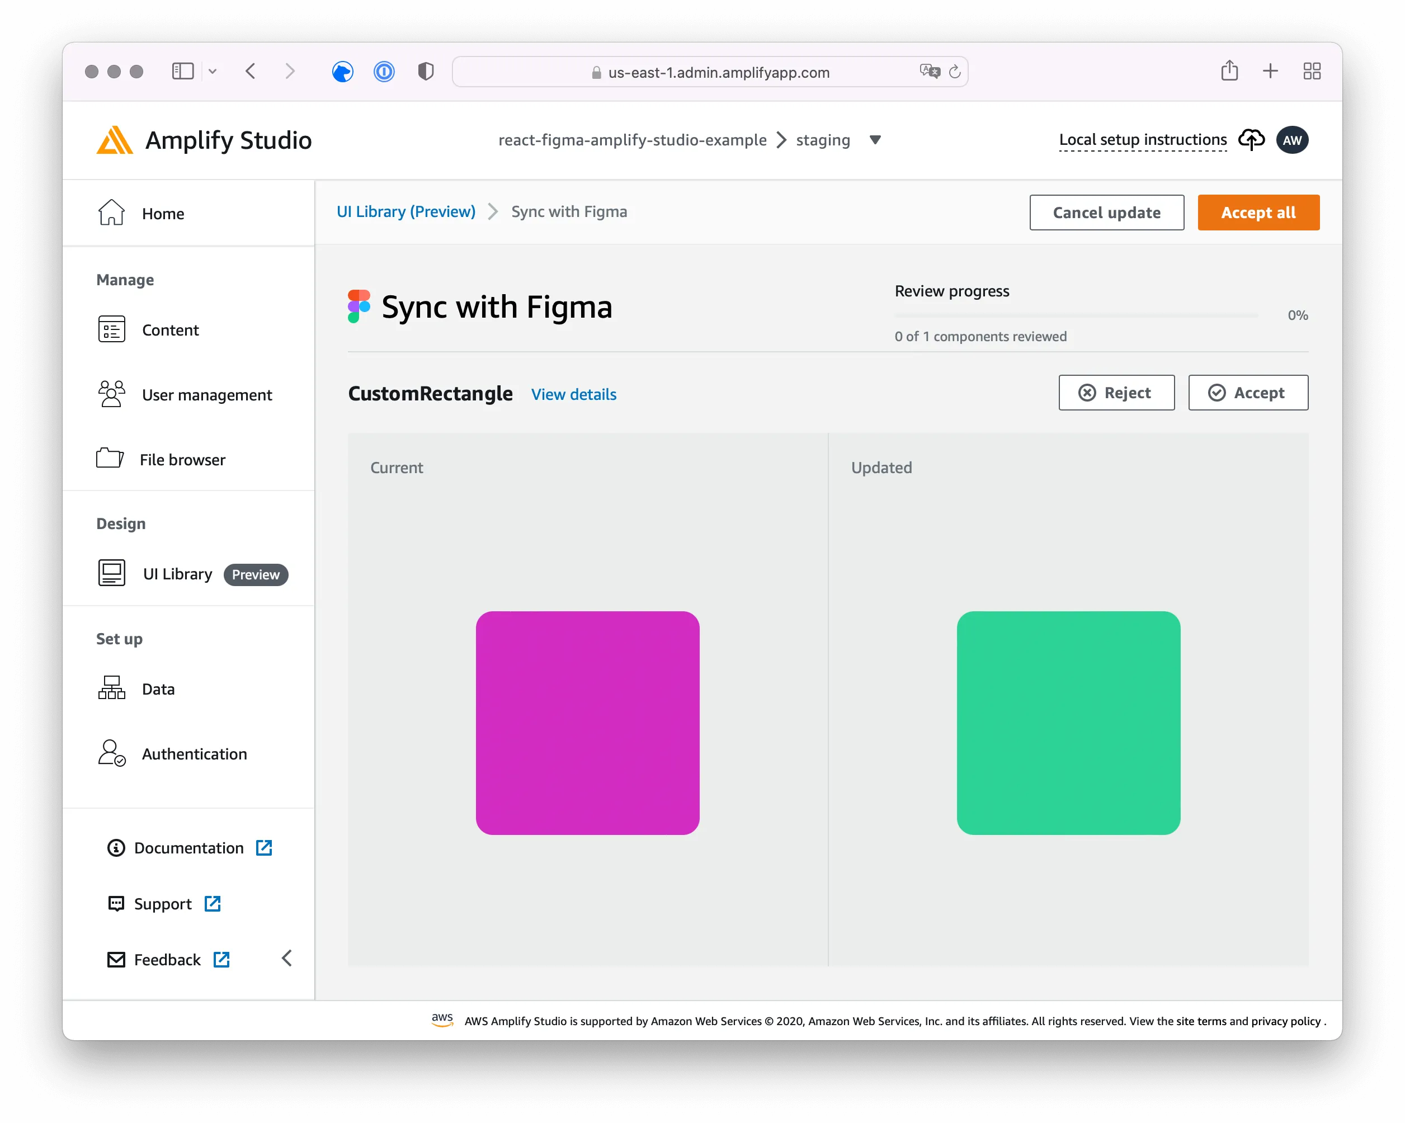The height and width of the screenshot is (1123, 1405).
Task: Reject the CustomRectangle update
Action: click(1116, 393)
